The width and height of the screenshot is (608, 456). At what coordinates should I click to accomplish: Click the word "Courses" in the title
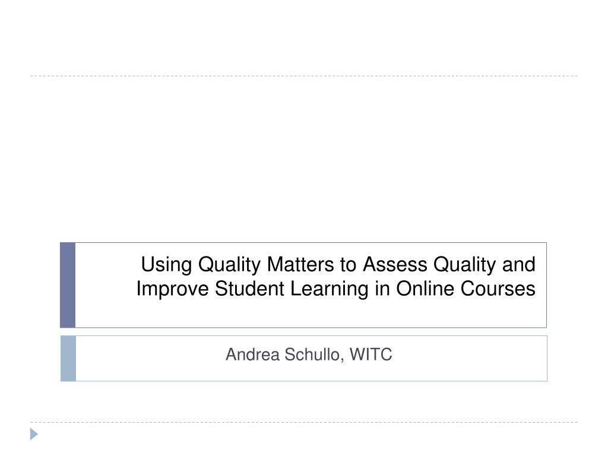pyautogui.click(x=498, y=289)
